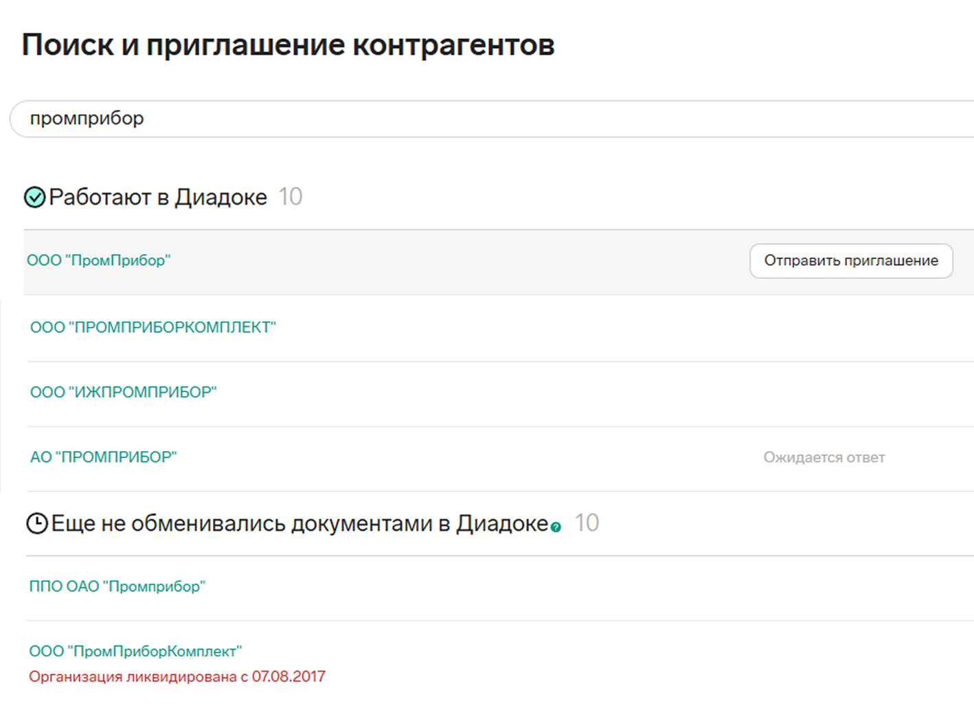Click the Еще не обменивались документами heading

coord(299,523)
